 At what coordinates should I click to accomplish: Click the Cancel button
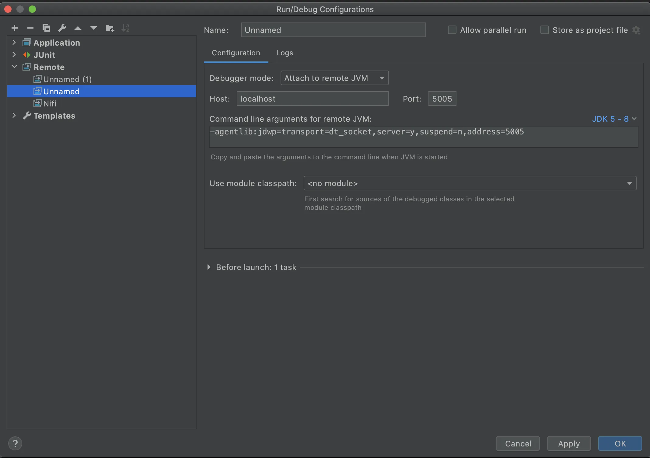coord(518,443)
